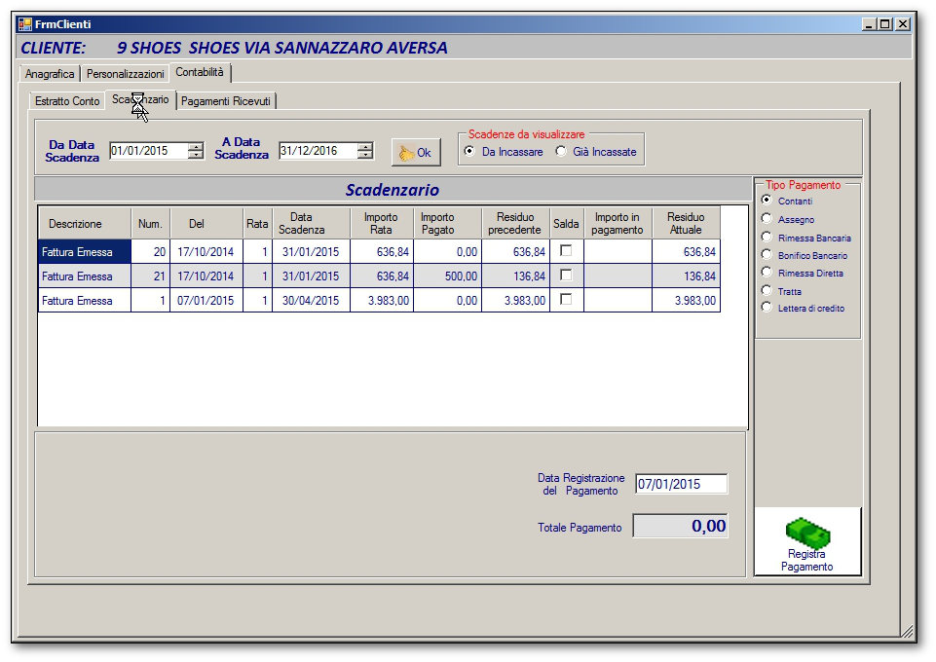This screenshot has width=936, height=662.
Task: Maximize the FrmClienti window
Action: [x=885, y=24]
